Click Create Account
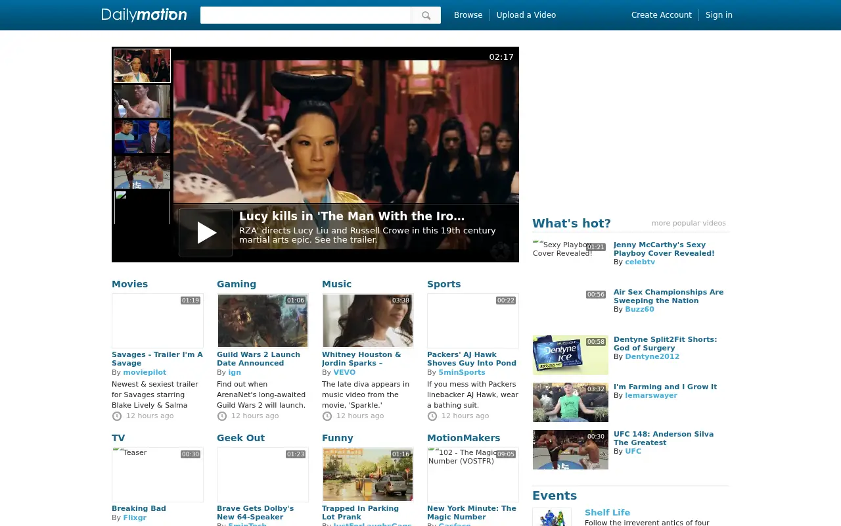841x526 pixels. point(662,15)
